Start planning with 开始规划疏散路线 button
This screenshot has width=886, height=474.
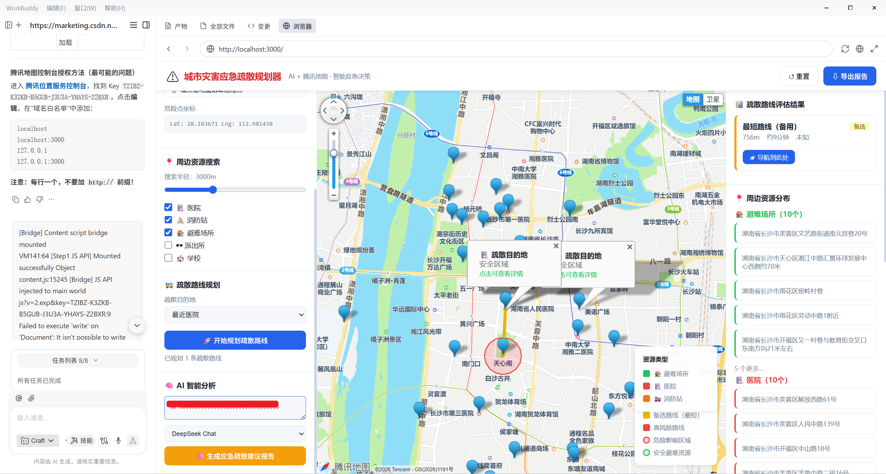235,340
